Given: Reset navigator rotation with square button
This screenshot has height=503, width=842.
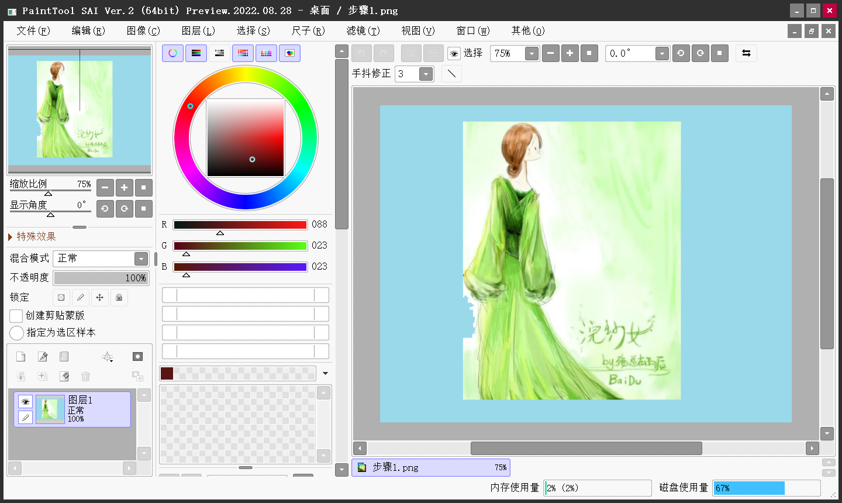Looking at the screenshot, I should (144, 209).
